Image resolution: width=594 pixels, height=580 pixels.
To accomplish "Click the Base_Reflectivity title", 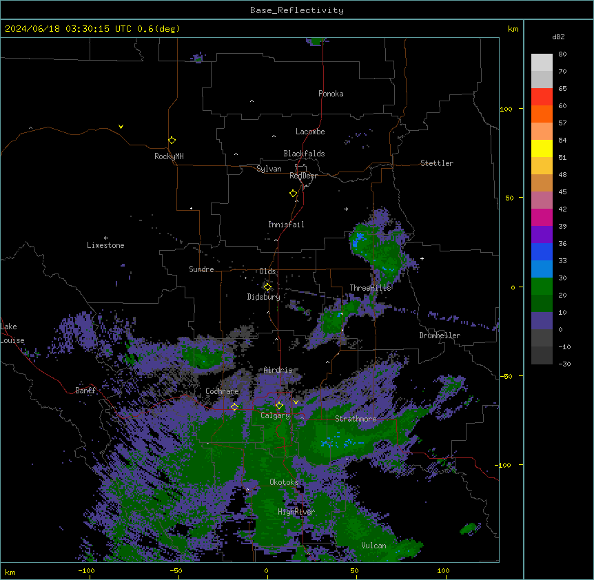I will (x=297, y=10).
